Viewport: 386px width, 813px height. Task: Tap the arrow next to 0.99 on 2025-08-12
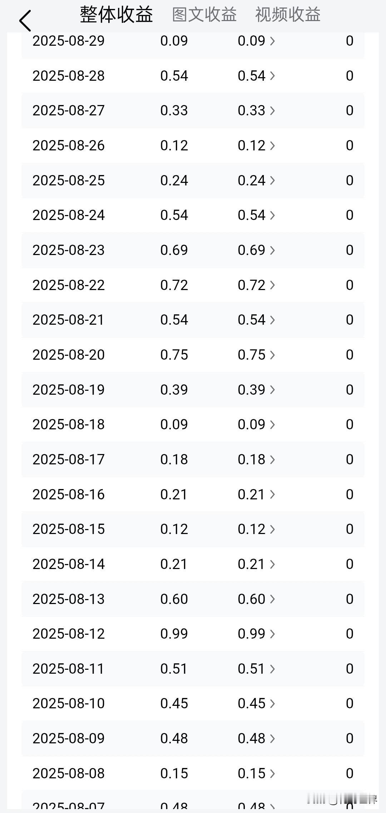coord(272,634)
